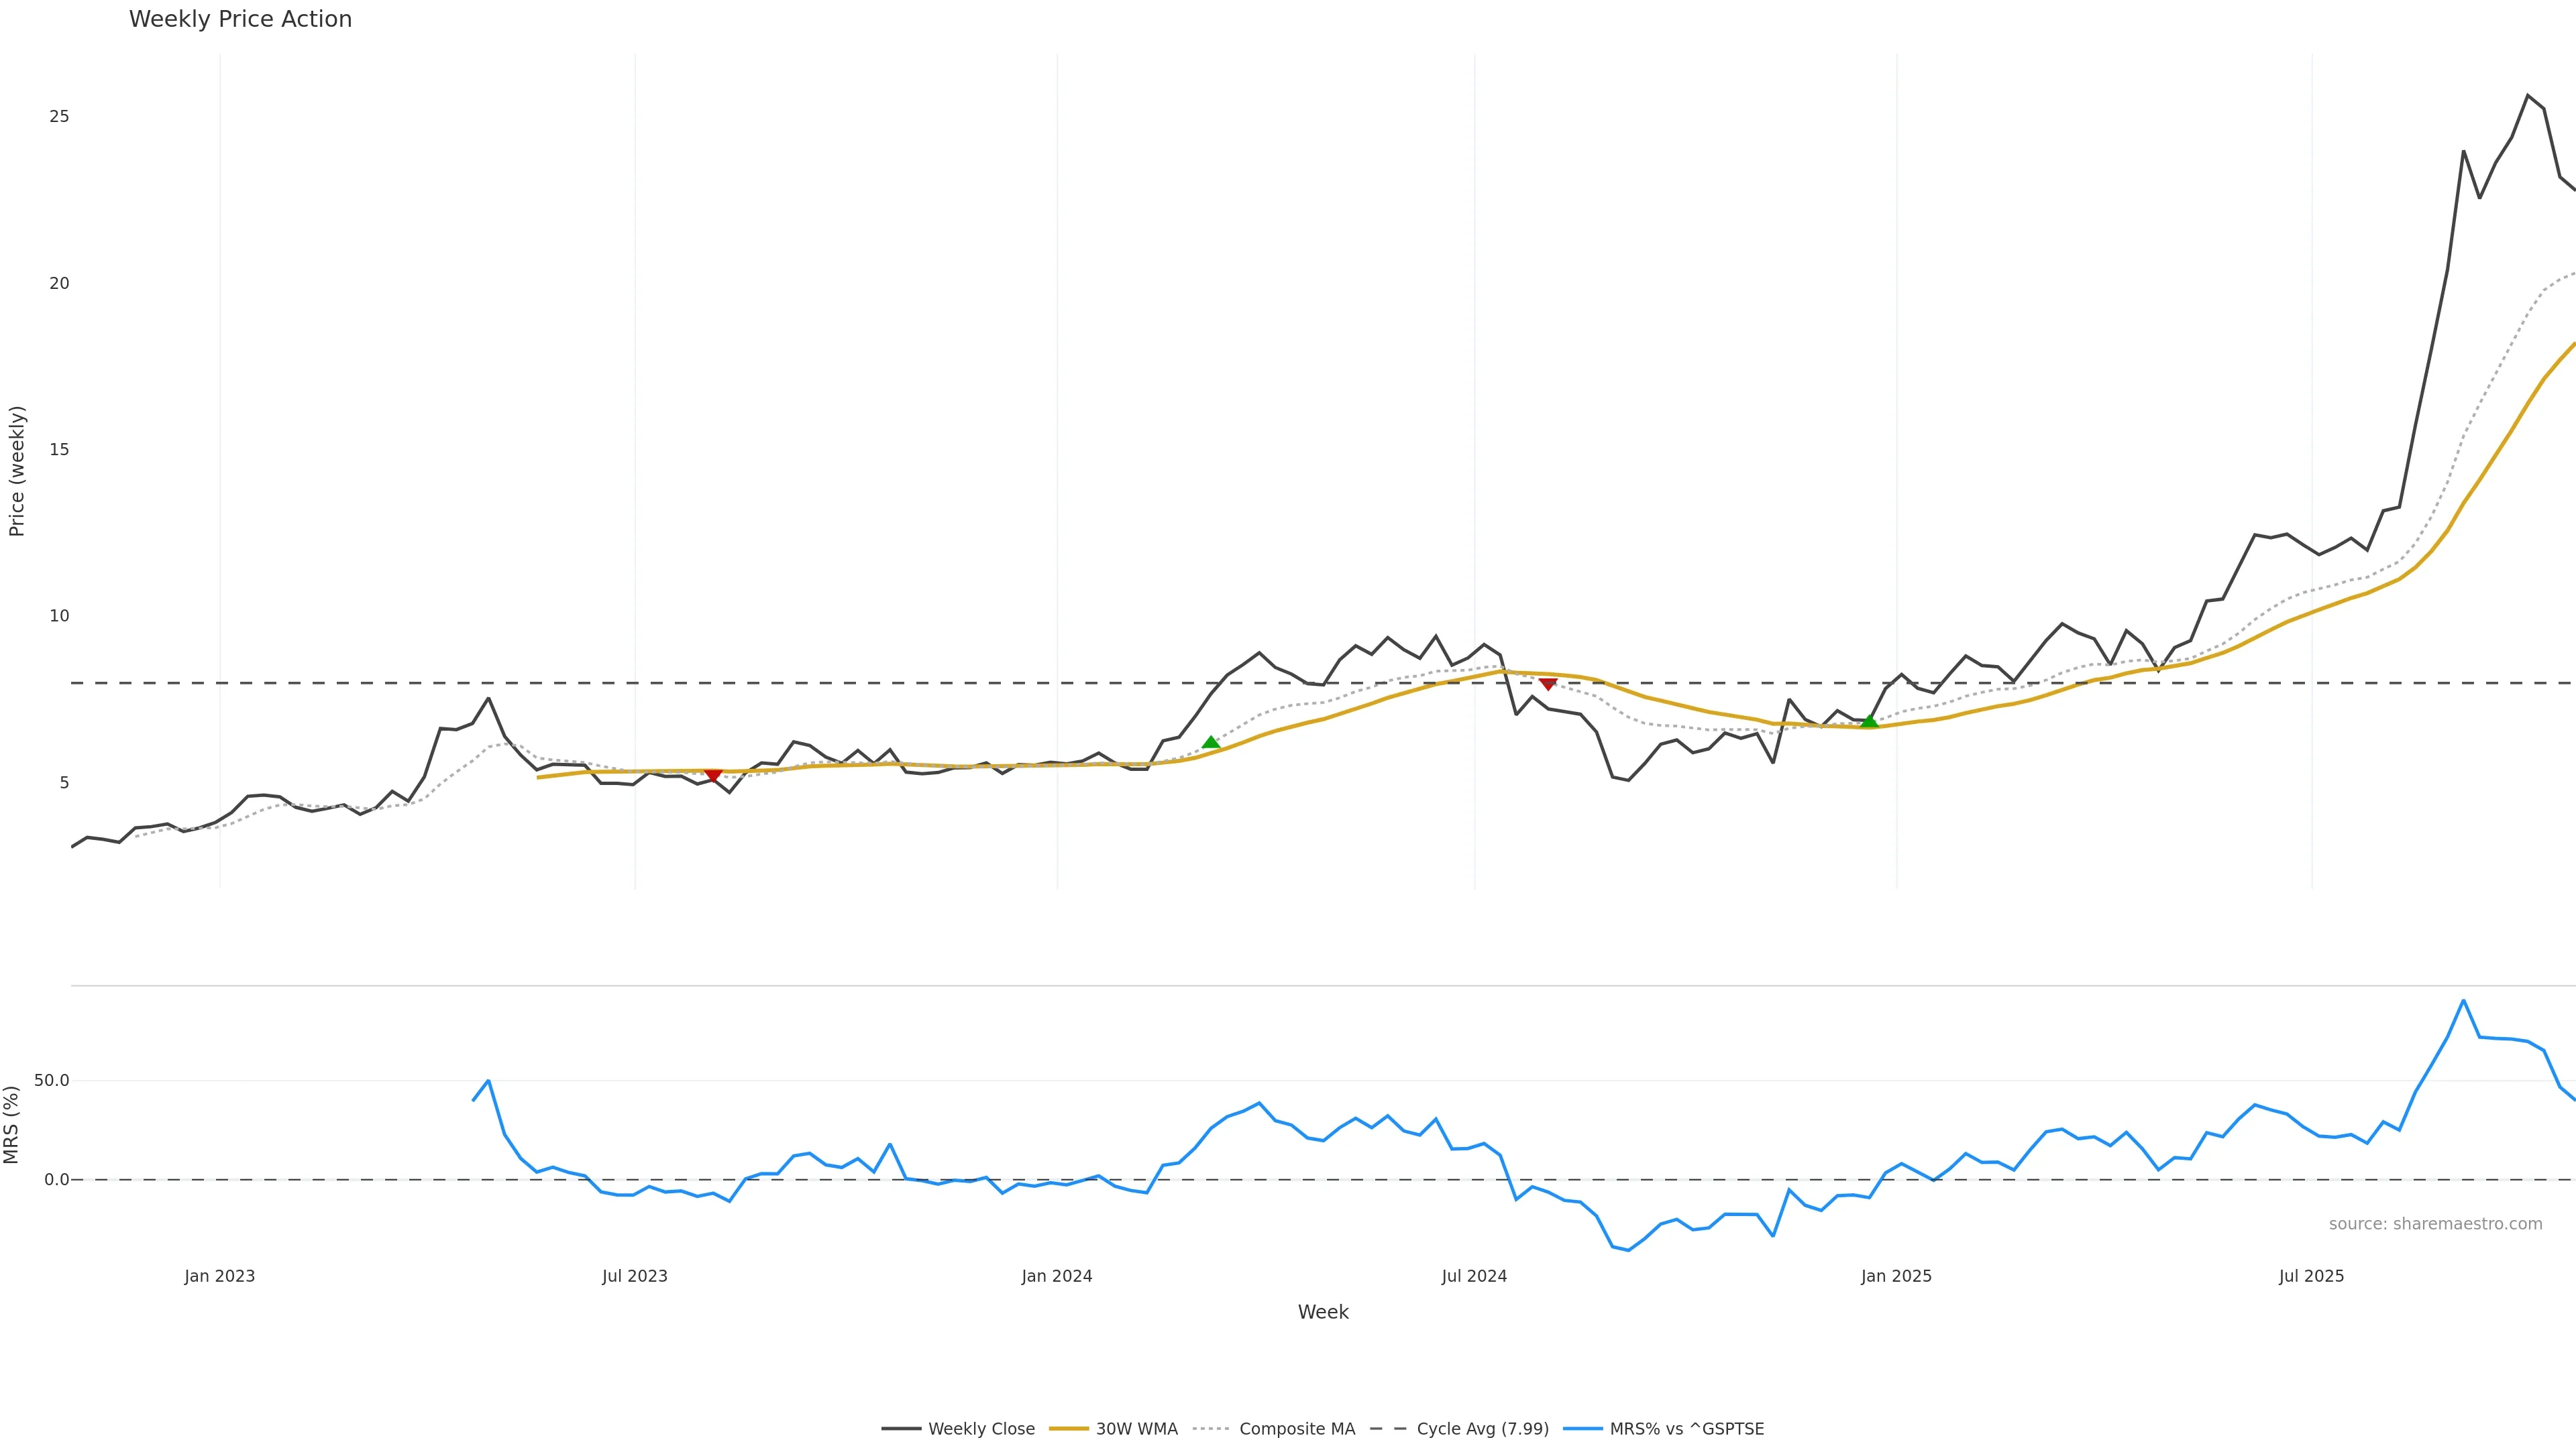The image size is (2576, 1448).
Task: Click the MRS (%) y-axis title
Action: click(12, 1124)
